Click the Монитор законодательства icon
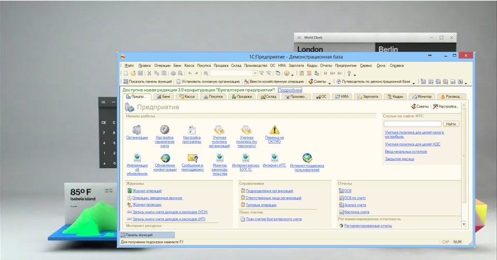The image size is (497, 260). click(x=219, y=158)
